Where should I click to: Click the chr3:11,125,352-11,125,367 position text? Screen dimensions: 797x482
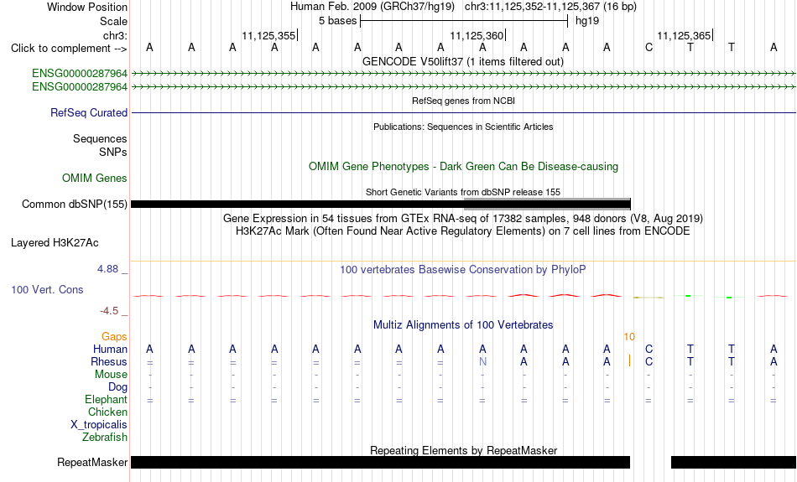click(x=550, y=7)
